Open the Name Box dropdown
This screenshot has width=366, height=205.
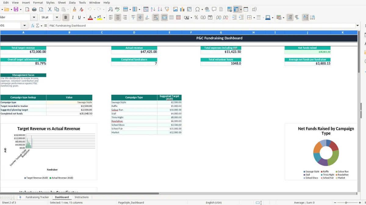coord(25,26)
